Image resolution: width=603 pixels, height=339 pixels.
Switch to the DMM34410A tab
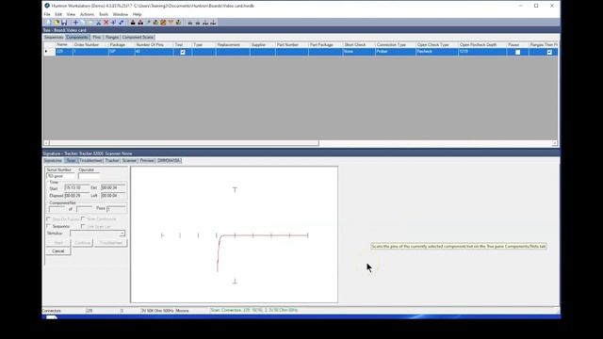169,161
